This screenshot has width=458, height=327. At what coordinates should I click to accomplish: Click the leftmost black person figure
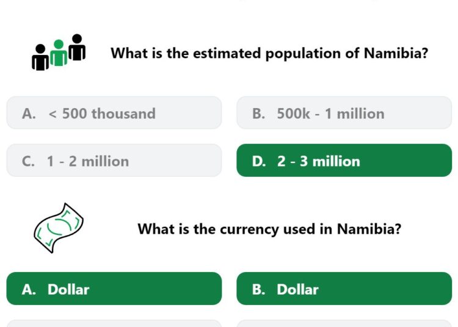coord(40,57)
